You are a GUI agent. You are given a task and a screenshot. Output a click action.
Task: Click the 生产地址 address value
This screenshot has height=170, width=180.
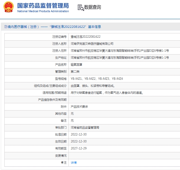tap(120, 57)
